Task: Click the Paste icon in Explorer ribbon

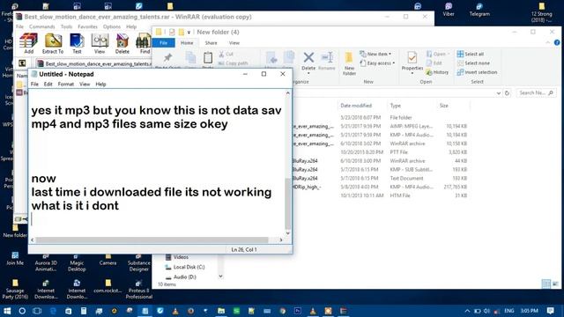Action: click(x=208, y=57)
